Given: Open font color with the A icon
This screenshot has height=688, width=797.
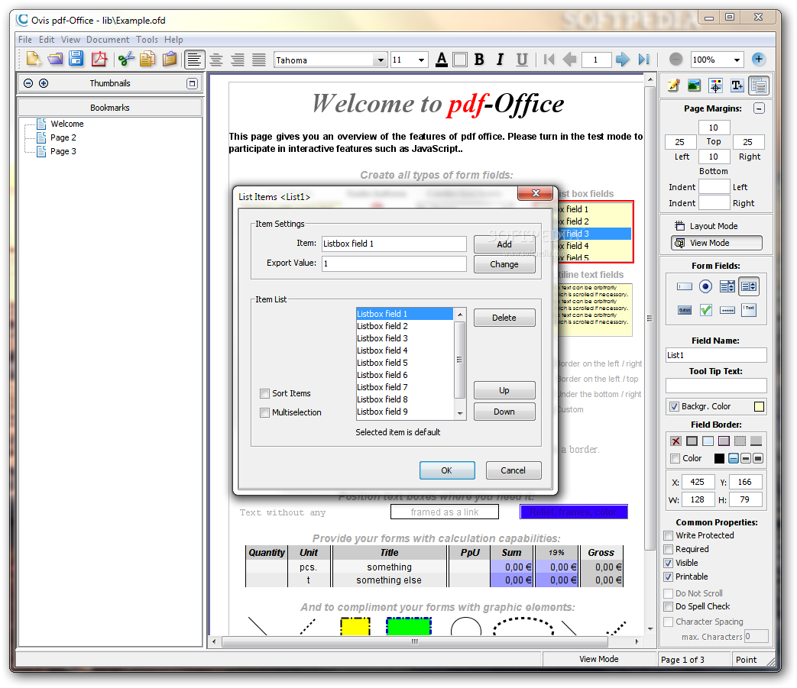Looking at the screenshot, I should (442, 60).
